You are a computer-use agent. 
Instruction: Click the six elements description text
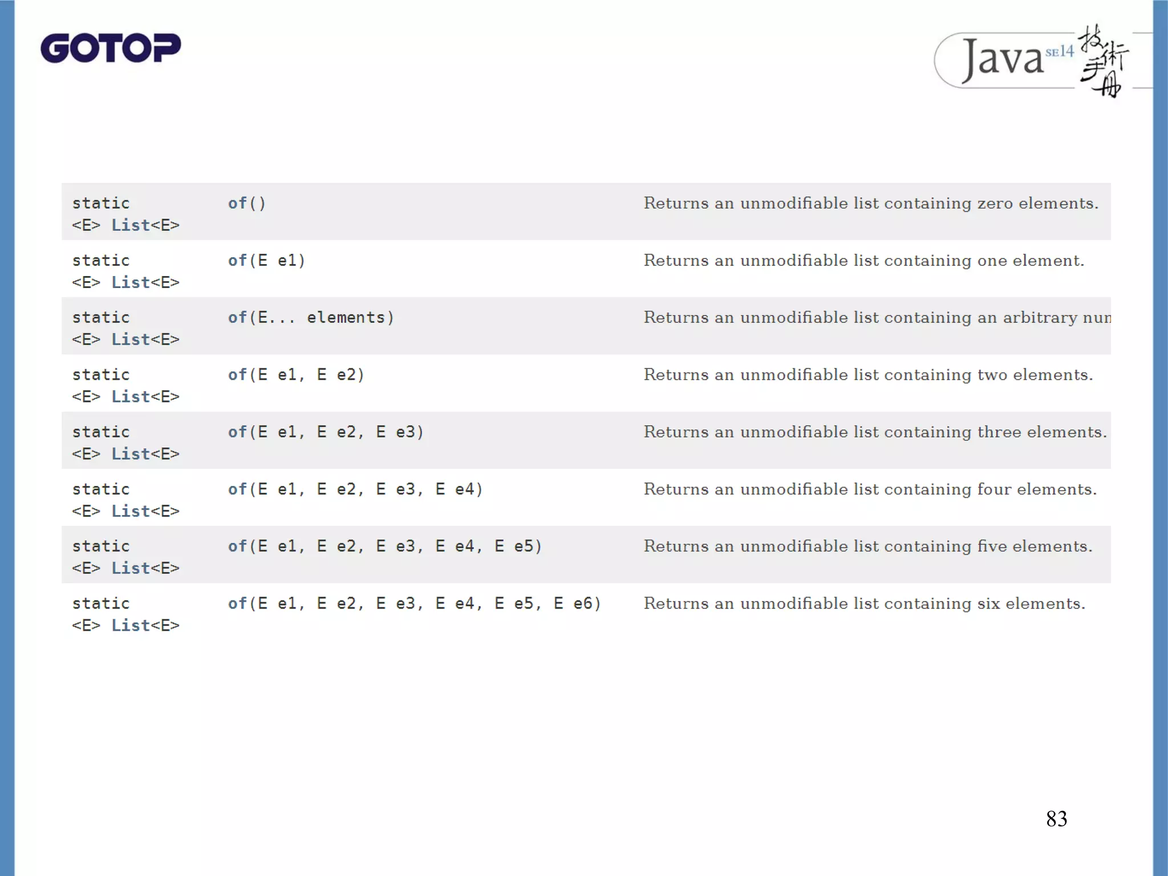click(864, 603)
